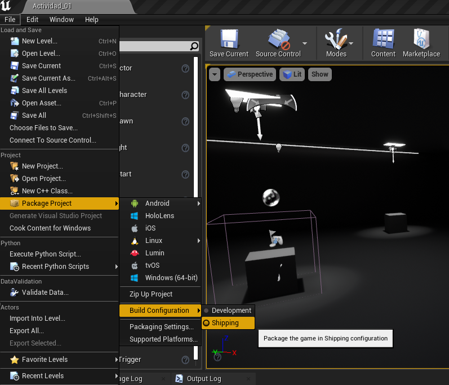Open Packaging Settings
The image size is (449, 385).
click(x=161, y=327)
